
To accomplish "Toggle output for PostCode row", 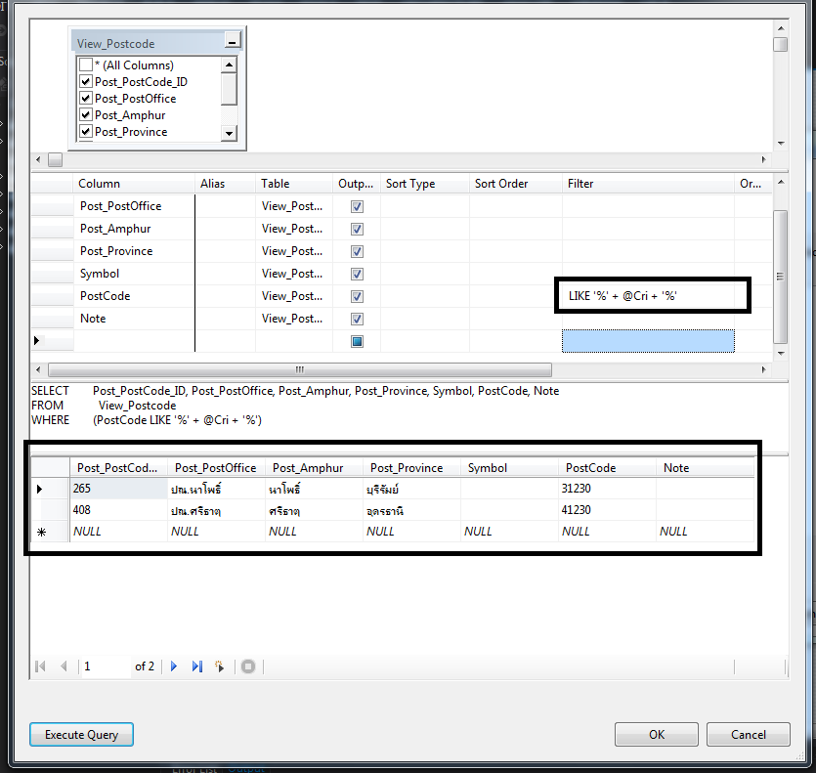I will point(357,296).
